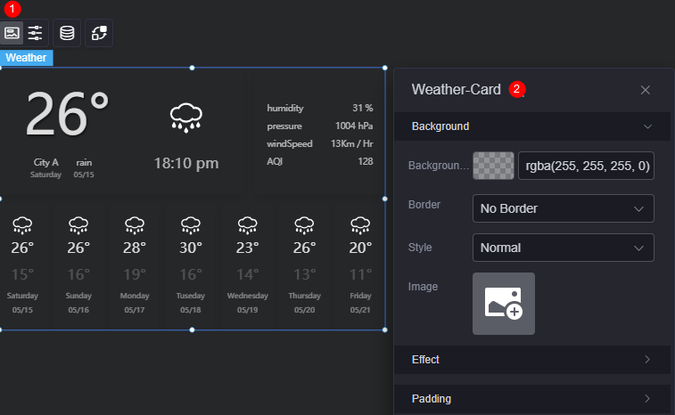Open the style settings icon in toolbar
This screenshot has height=415, width=675.
click(12, 33)
